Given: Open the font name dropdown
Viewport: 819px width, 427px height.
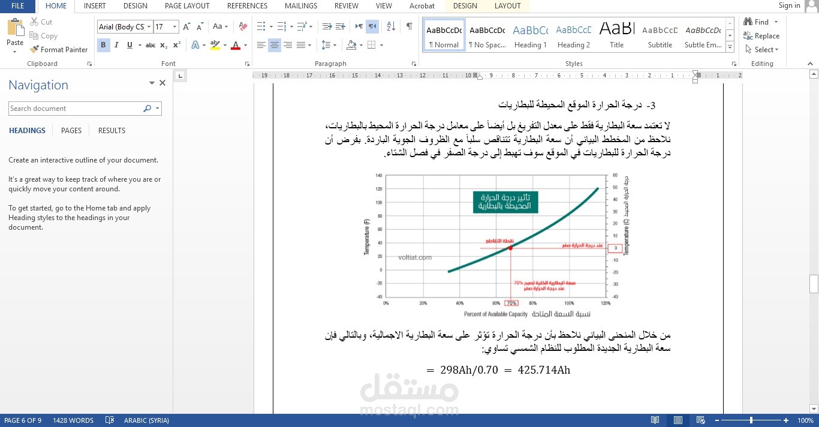Looking at the screenshot, I should [x=149, y=26].
